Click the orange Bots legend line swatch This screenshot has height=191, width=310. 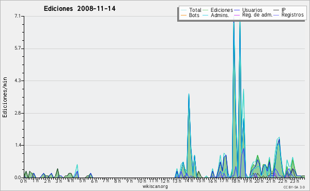tap(183, 15)
